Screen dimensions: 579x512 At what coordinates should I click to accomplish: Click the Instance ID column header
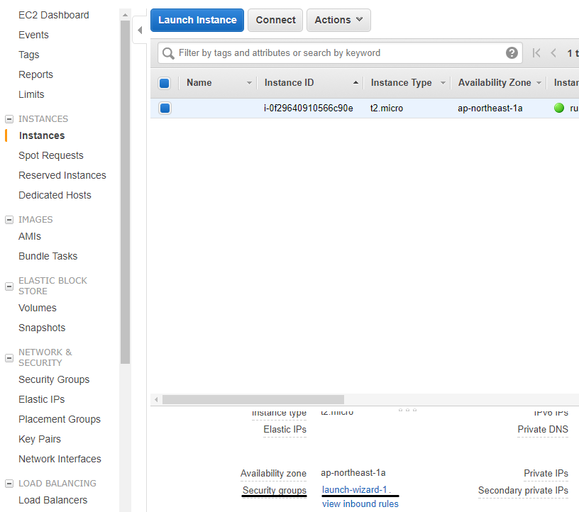tap(289, 83)
